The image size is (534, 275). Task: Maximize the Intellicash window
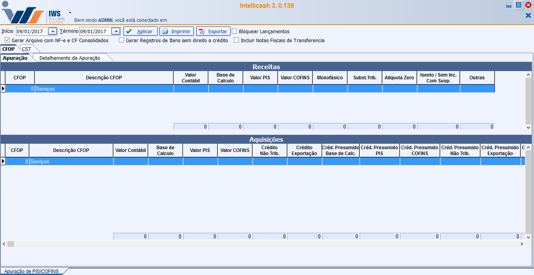pos(518,5)
